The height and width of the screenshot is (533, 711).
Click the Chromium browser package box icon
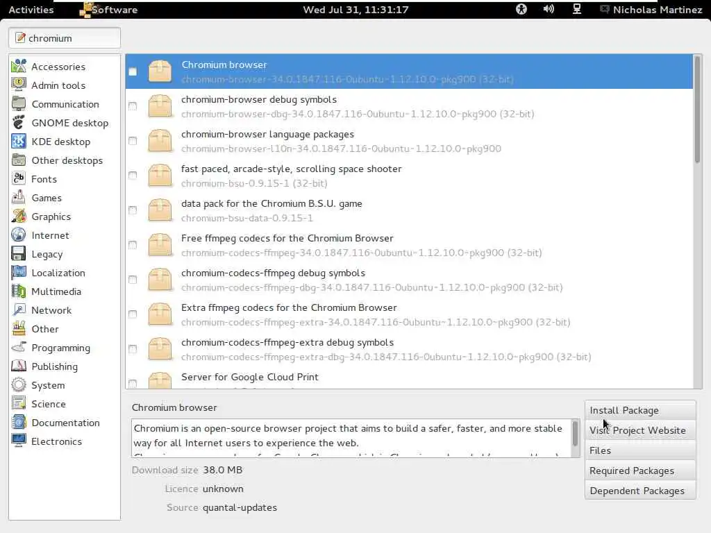point(160,71)
